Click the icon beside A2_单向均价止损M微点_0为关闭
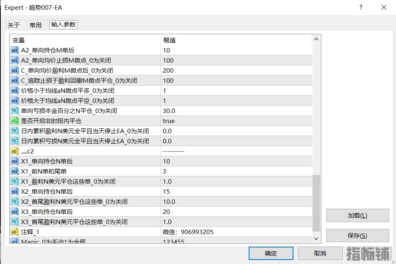Image resolution: width=396 pixels, height=264 pixels. pos(15,61)
